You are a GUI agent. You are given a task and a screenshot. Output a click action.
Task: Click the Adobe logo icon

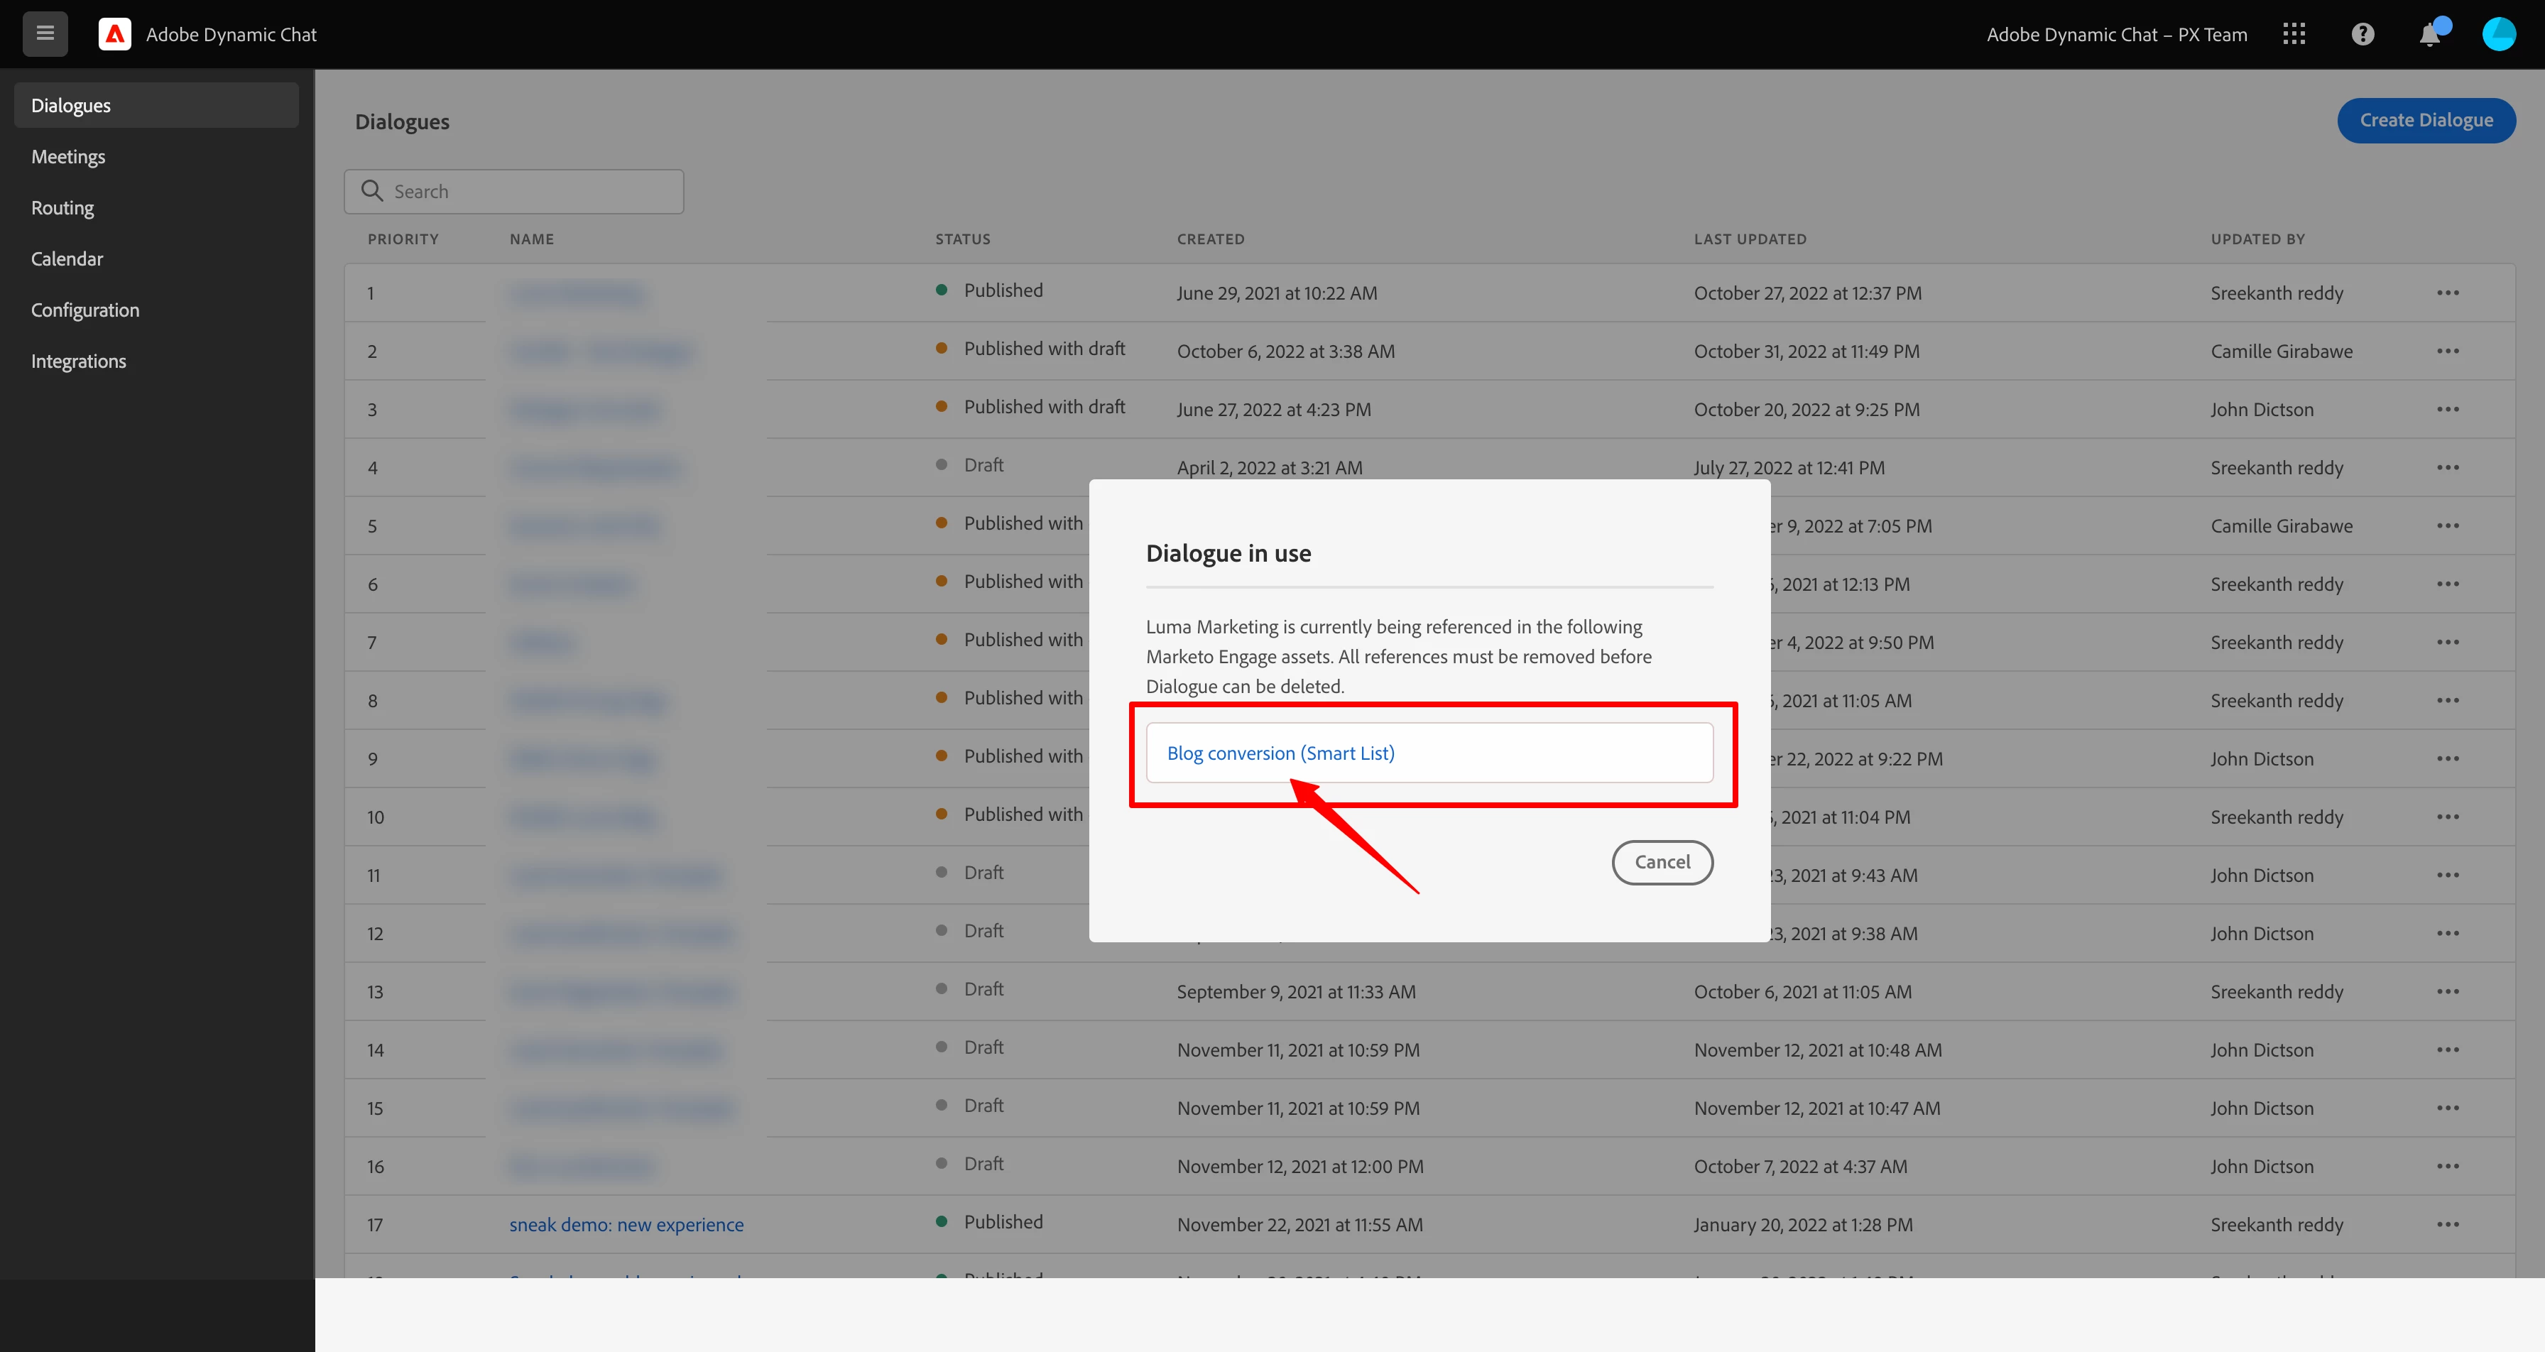(114, 33)
